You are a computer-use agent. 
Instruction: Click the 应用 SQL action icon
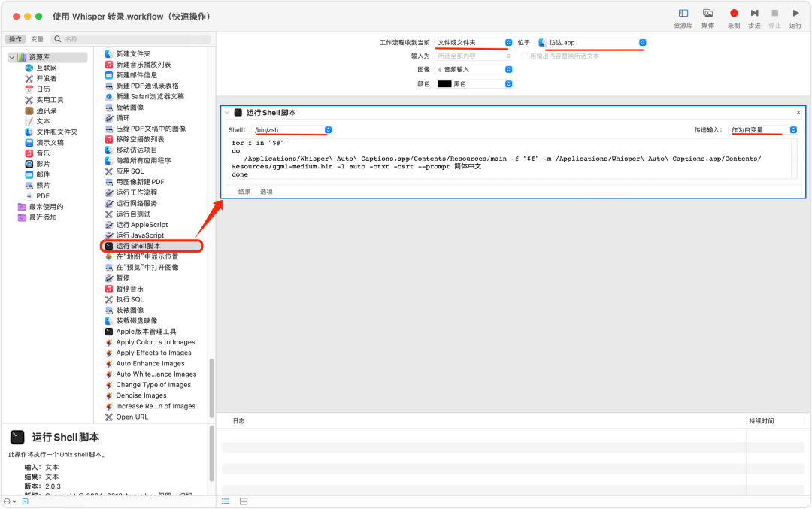[109, 171]
